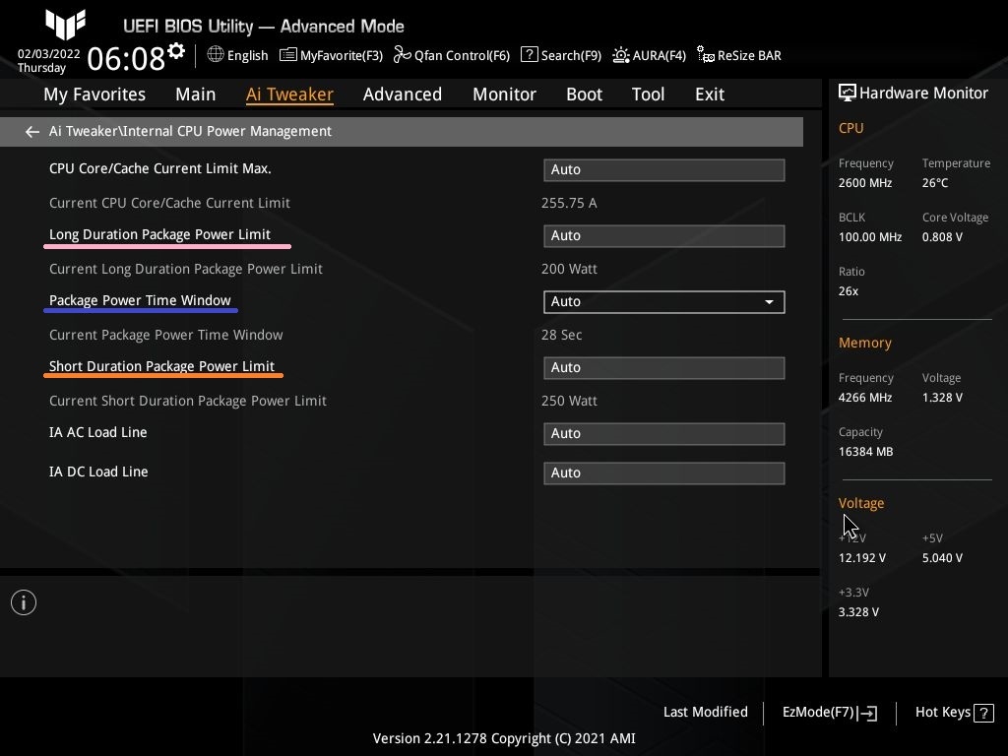Click the 02/03/2022 date

(x=49, y=54)
